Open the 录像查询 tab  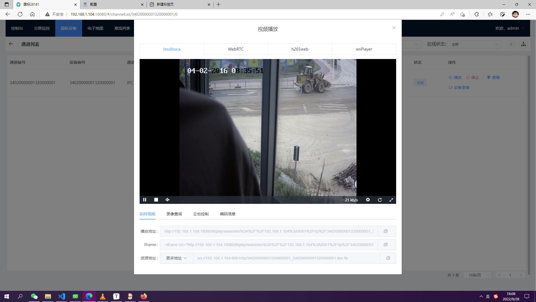174,214
